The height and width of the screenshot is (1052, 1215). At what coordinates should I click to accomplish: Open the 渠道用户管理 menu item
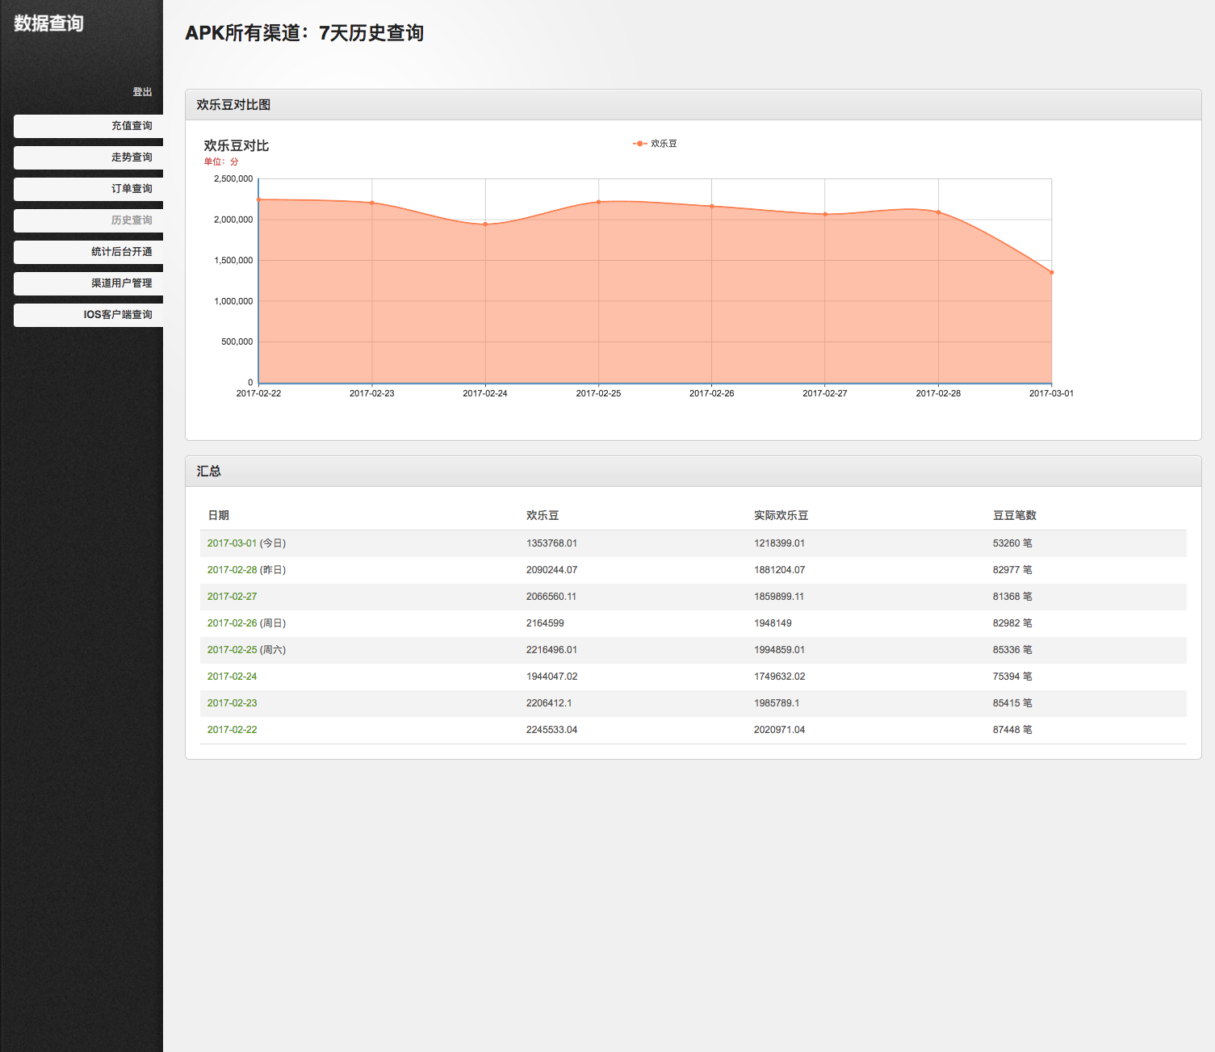[89, 283]
